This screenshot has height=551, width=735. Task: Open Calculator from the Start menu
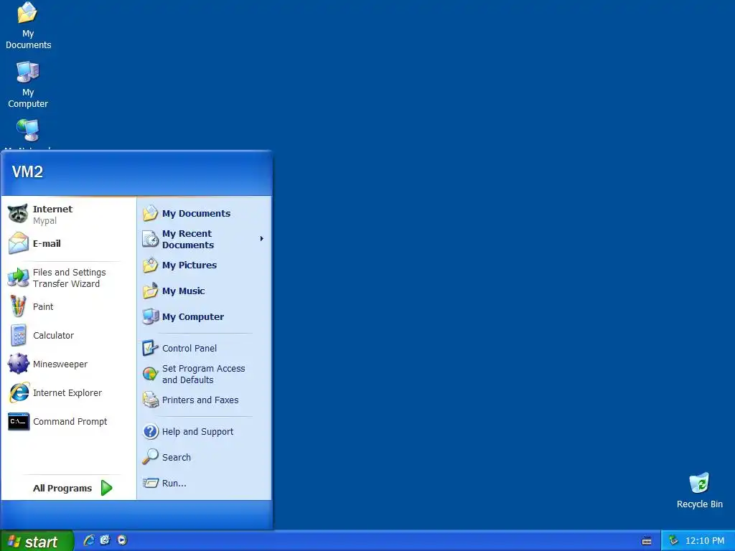coord(68,336)
